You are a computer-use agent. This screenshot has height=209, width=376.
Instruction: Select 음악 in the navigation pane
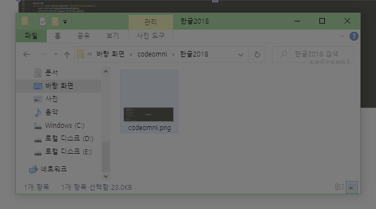click(52, 112)
